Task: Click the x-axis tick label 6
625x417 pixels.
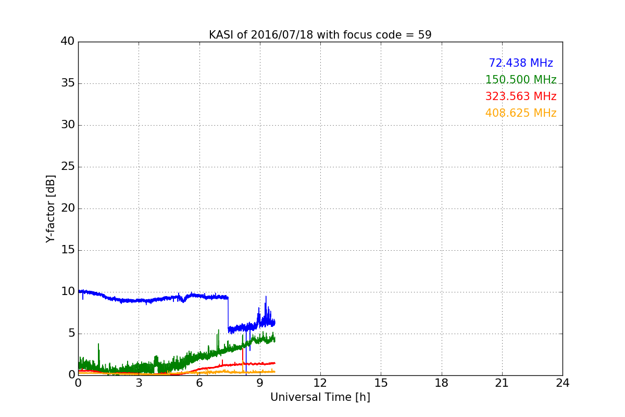Action: [199, 383]
